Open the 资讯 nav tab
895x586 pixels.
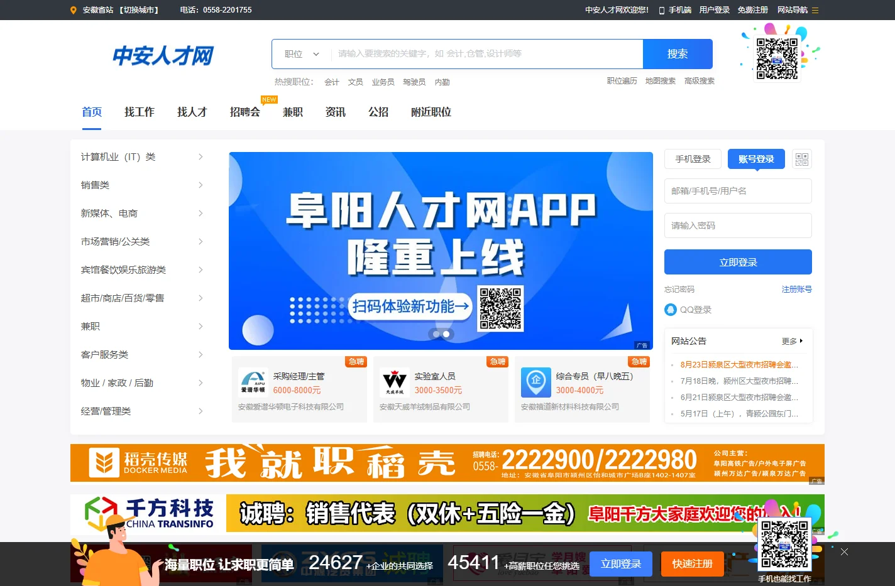(336, 112)
